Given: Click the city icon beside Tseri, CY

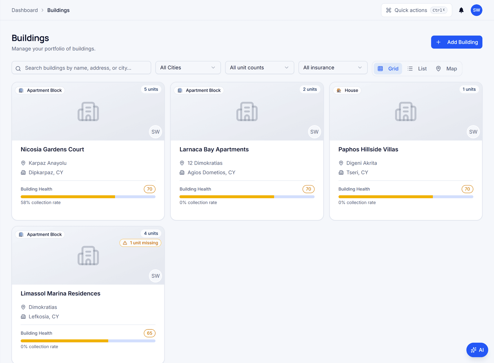Looking at the screenshot, I should click(x=341, y=172).
